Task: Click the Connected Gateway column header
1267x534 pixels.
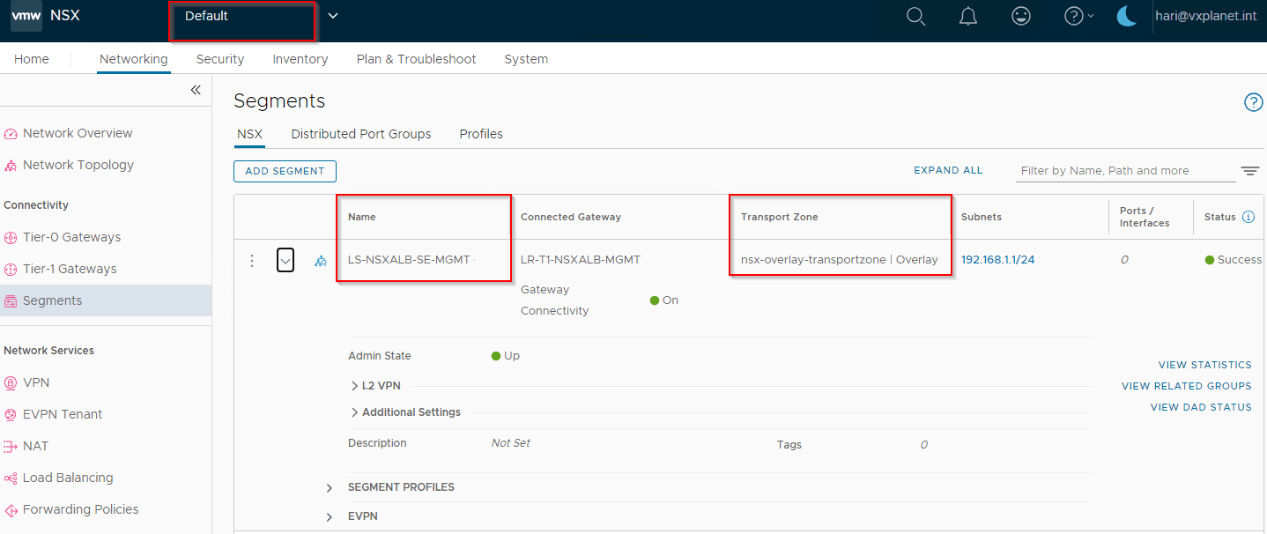Action: point(571,217)
